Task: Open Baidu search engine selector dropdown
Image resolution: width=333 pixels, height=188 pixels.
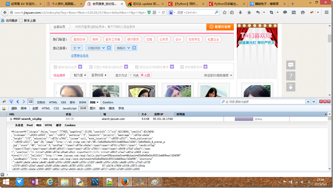Action: (172, 13)
